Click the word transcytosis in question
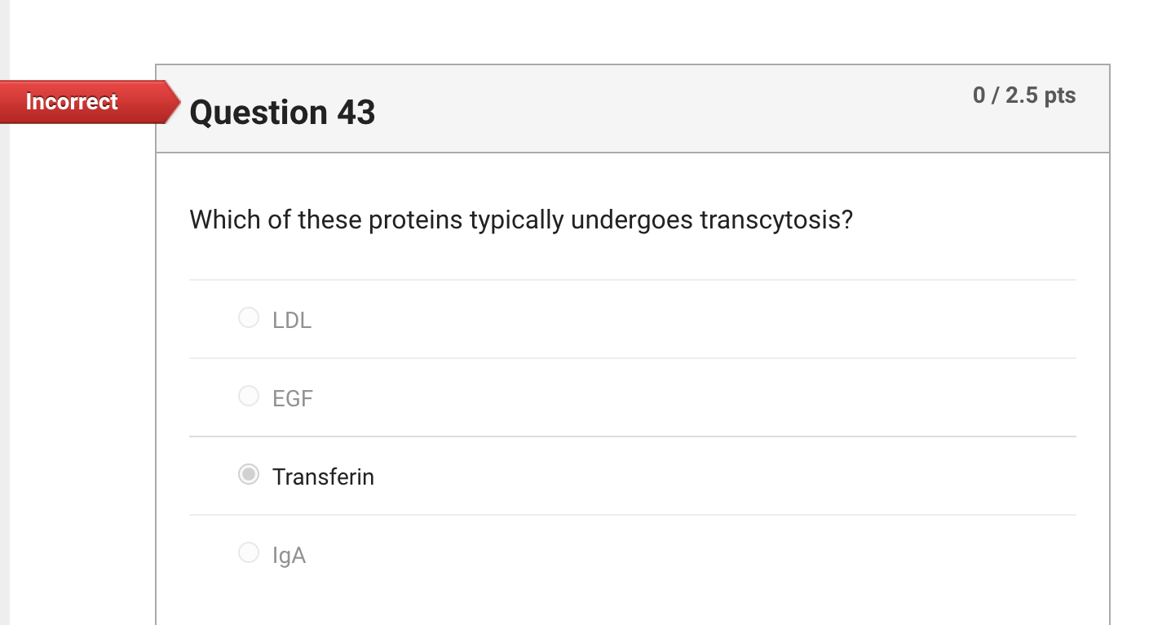1171x625 pixels. coord(776,220)
